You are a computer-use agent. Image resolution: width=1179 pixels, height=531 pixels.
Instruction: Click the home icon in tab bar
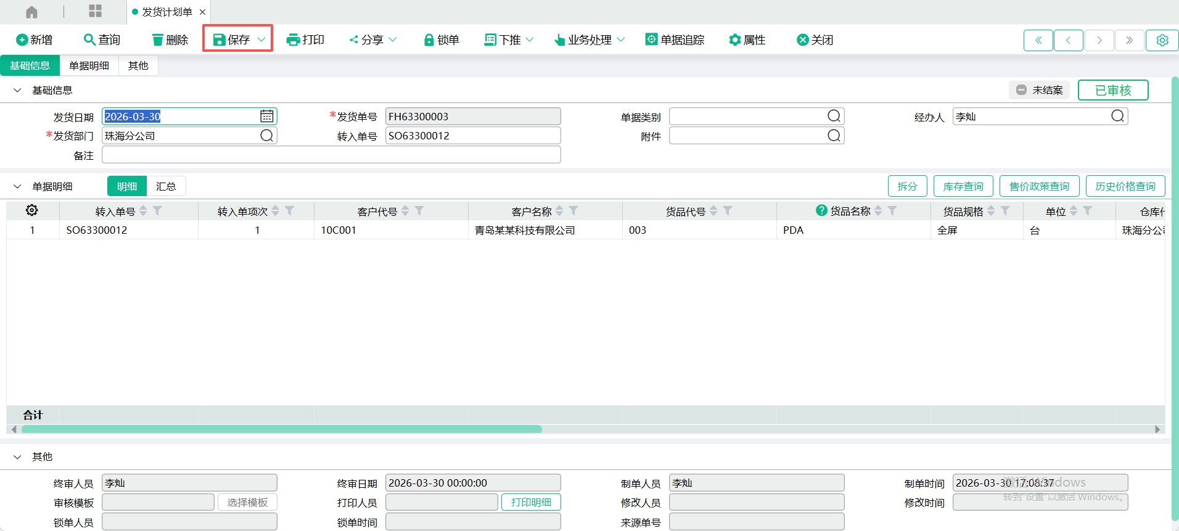(x=31, y=12)
